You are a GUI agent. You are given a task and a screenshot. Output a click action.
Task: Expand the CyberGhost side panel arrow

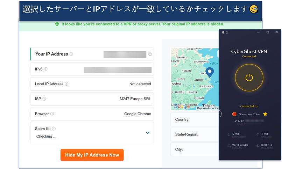(x=220, y=114)
